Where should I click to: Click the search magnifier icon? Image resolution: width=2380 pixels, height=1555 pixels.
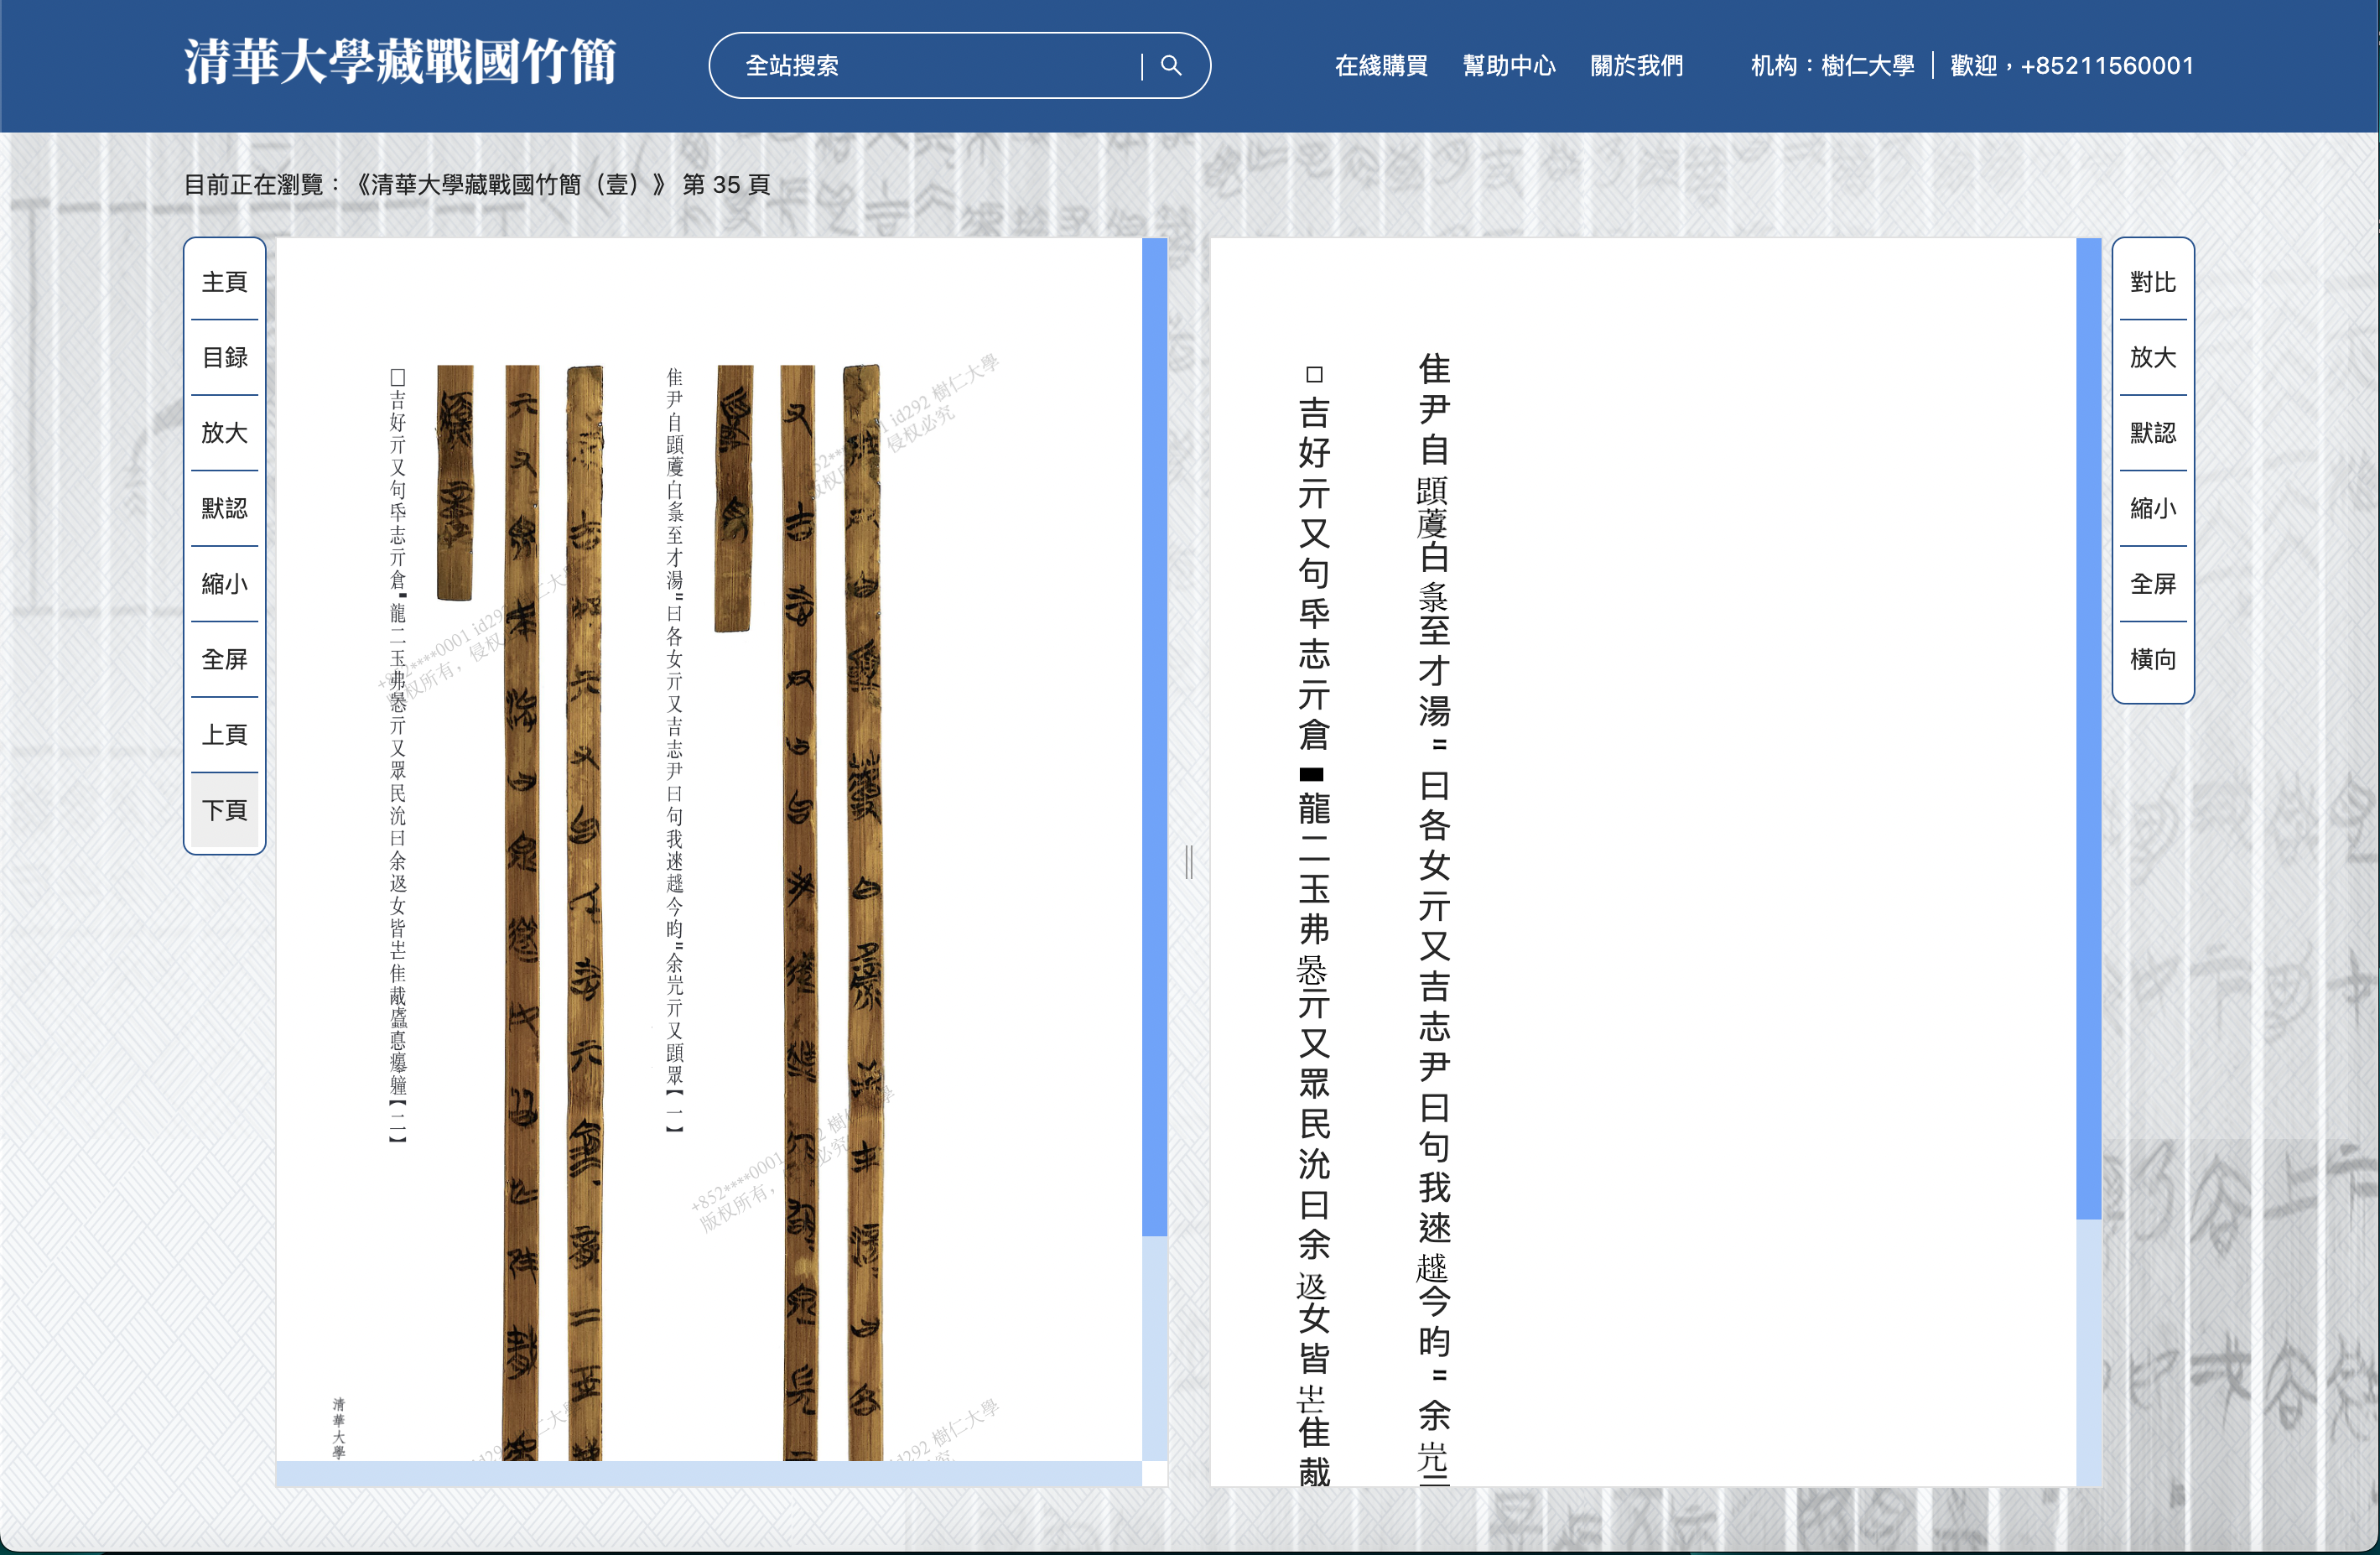(x=1171, y=66)
